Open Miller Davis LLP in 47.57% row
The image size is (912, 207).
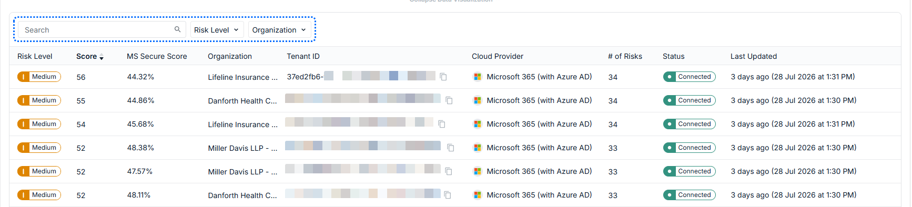point(242,172)
